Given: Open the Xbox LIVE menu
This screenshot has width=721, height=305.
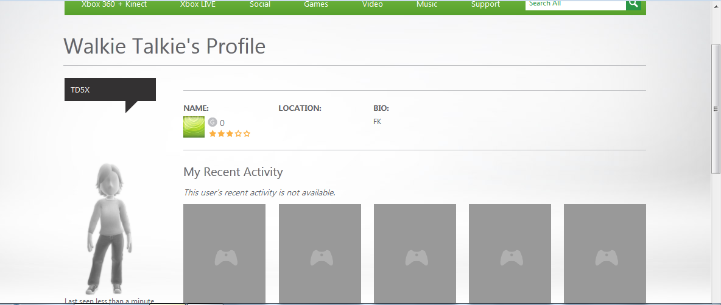Looking at the screenshot, I should pyautogui.click(x=198, y=4).
